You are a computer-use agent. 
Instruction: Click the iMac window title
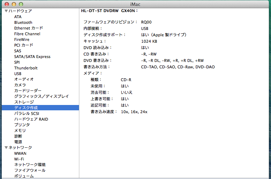click(x=135, y=4)
